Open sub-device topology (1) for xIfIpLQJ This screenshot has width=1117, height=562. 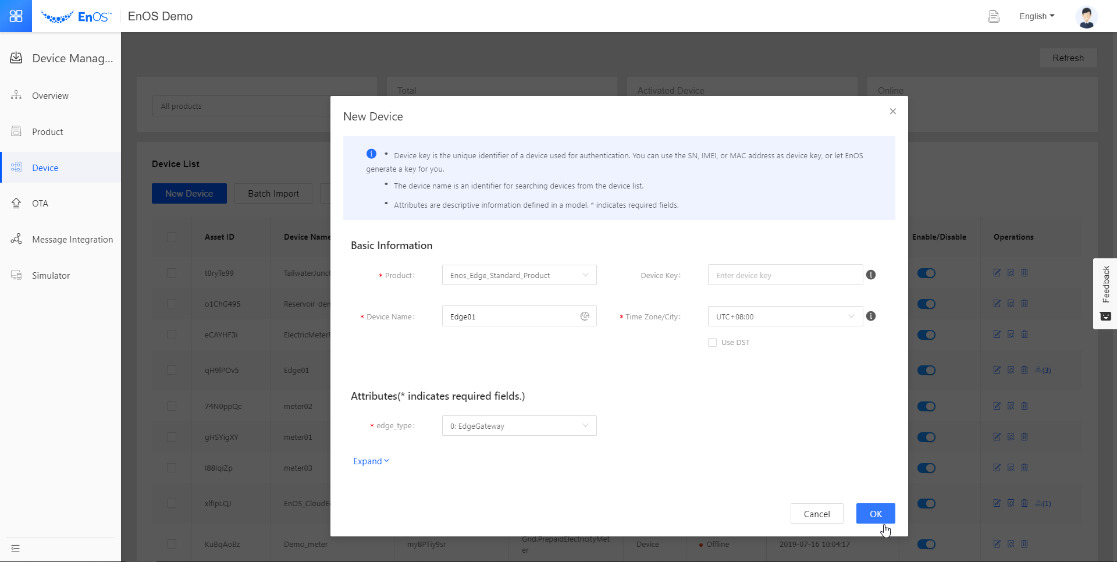(x=1043, y=503)
